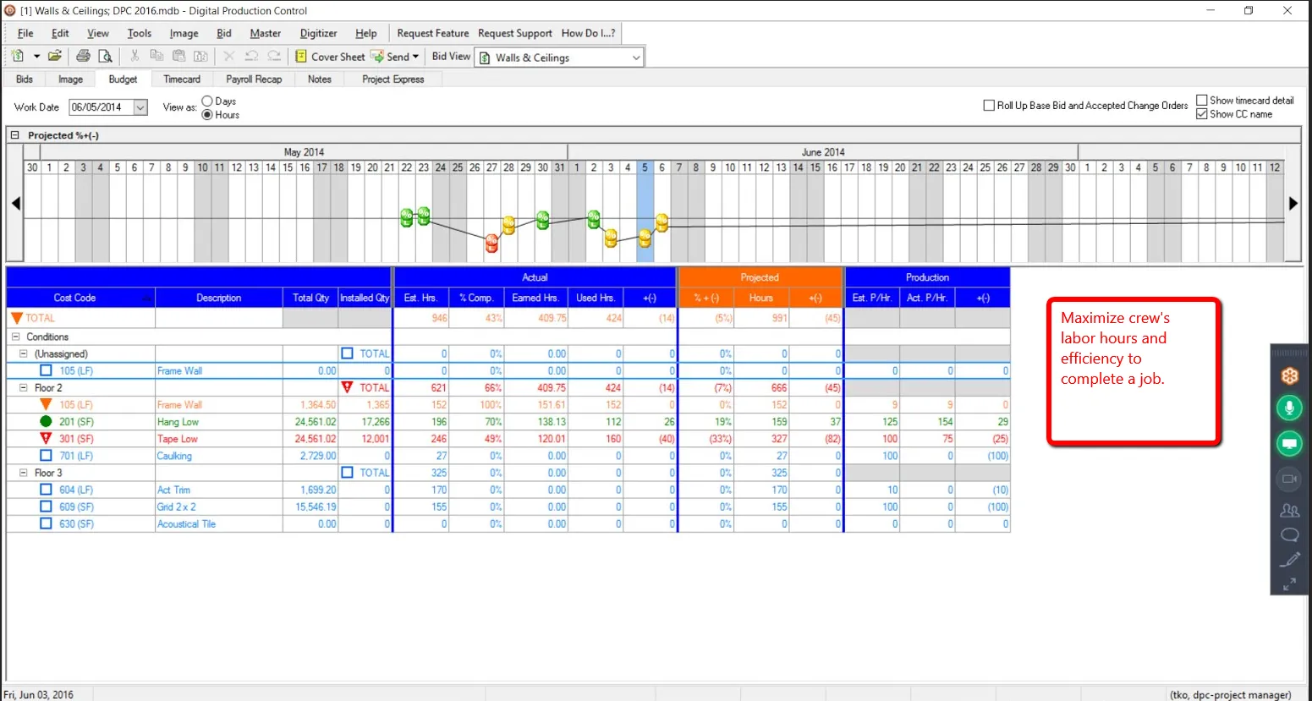Switch to the Timecard tab

(x=182, y=79)
